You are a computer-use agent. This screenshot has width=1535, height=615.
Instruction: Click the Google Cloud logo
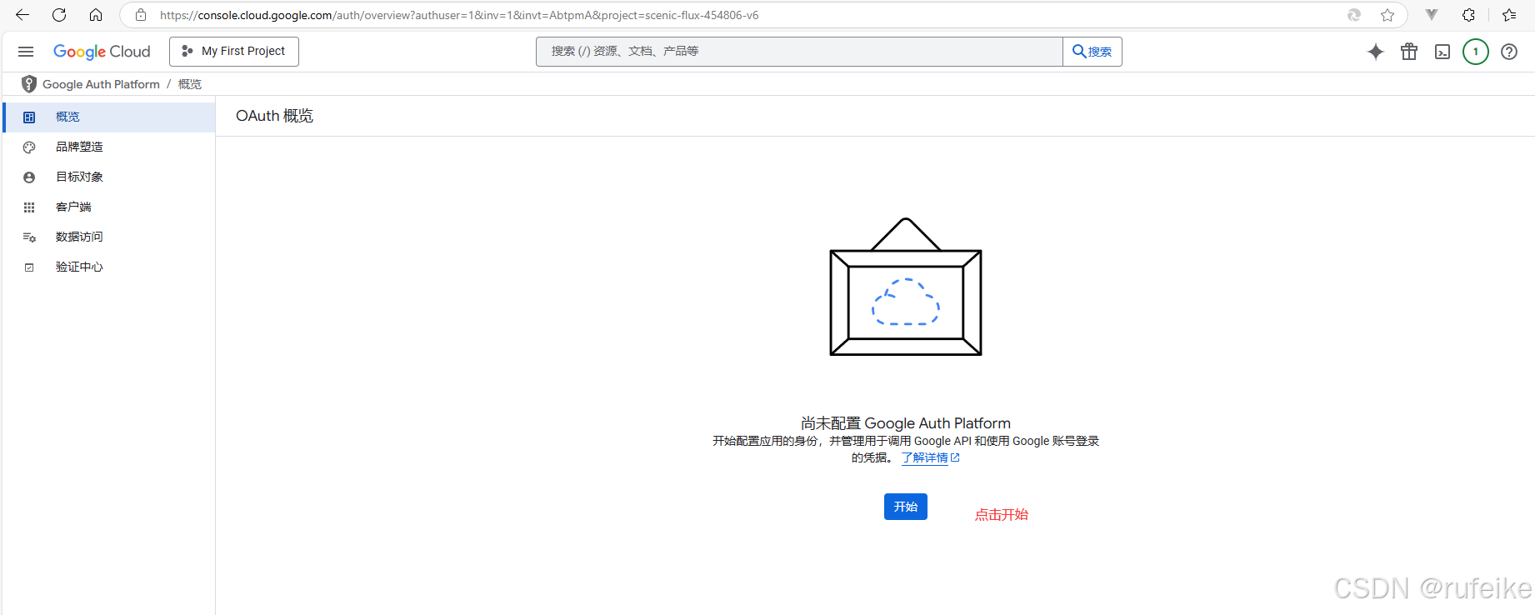coord(102,52)
